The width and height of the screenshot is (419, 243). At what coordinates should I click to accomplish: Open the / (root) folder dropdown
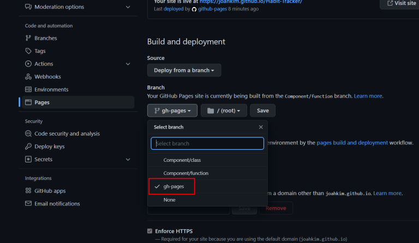pyautogui.click(x=224, y=111)
